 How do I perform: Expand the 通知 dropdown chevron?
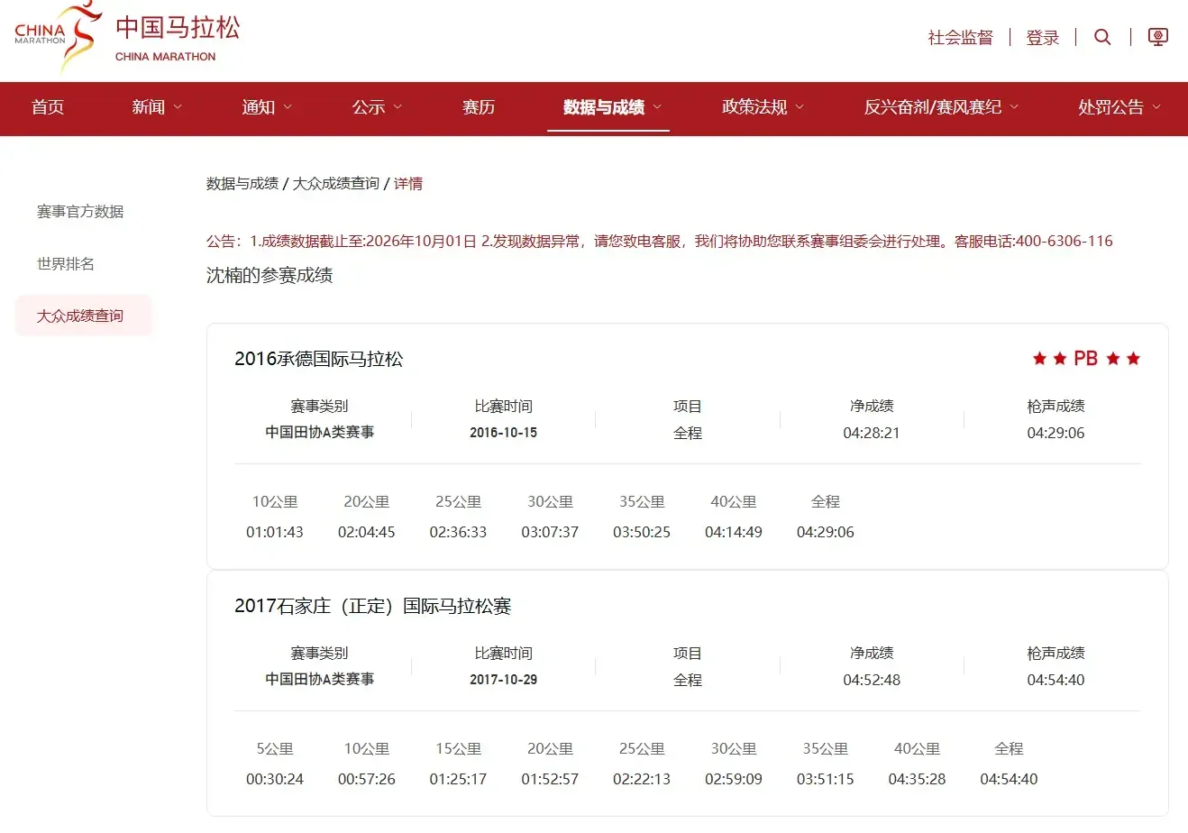click(x=288, y=107)
